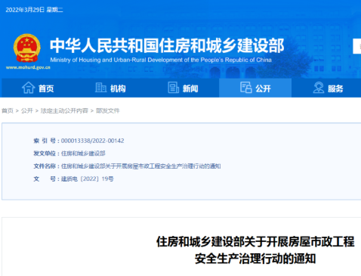Click index number 000013338/2022-00142
Screen dimensions: 361x276
click(92, 141)
